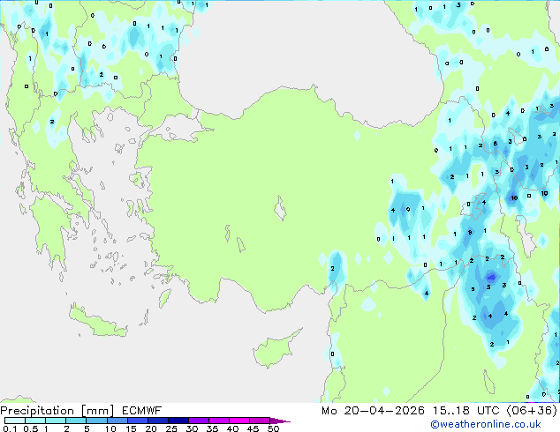
Task: Click the legend label '0.5'
Action: pos(31,428)
